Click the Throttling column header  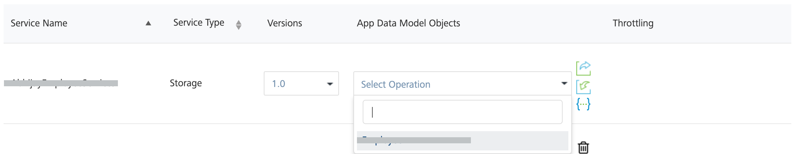coord(633,24)
